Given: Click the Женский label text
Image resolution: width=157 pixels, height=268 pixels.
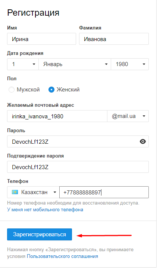Looking at the screenshot, I should click(x=68, y=90).
